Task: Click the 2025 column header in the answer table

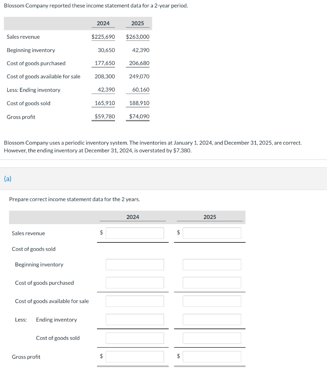Action: click(x=209, y=217)
